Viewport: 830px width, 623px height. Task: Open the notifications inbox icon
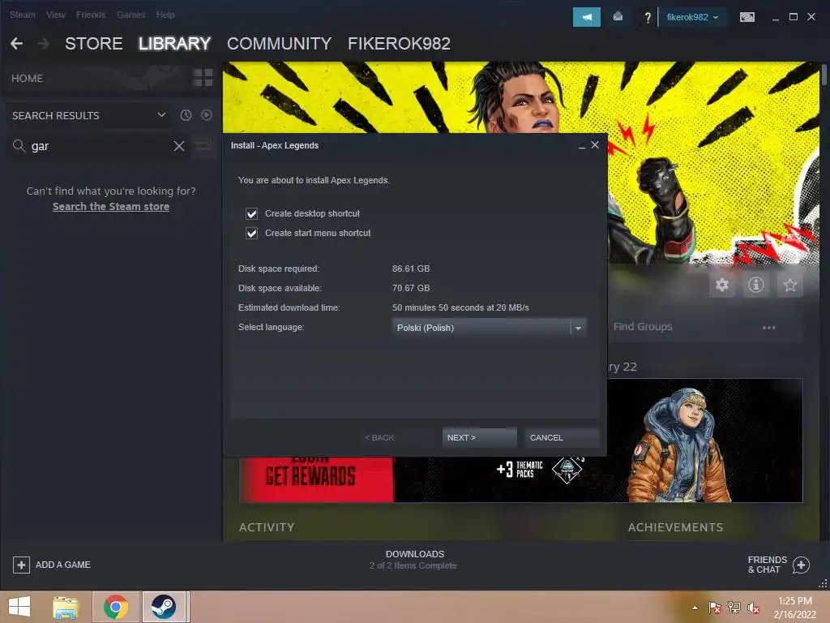pyautogui.click(x=618, y=17)
